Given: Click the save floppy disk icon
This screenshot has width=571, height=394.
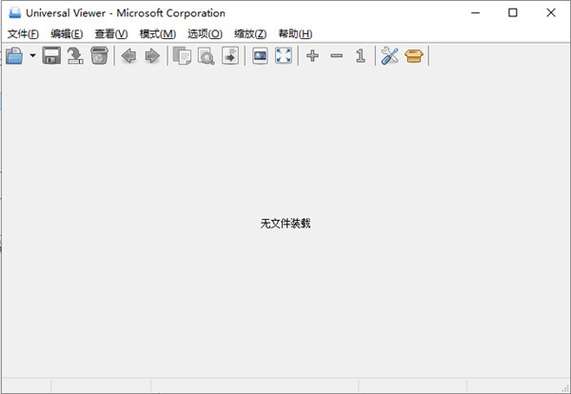Looking at the screenshot, I should point(51,57).
